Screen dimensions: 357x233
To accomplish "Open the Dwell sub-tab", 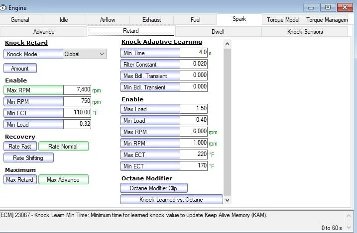I will click(x=218, y=32).
